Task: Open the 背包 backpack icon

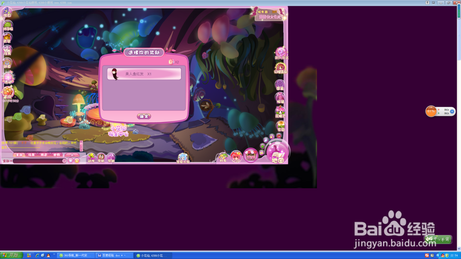Action: click(x=7, y=38)
